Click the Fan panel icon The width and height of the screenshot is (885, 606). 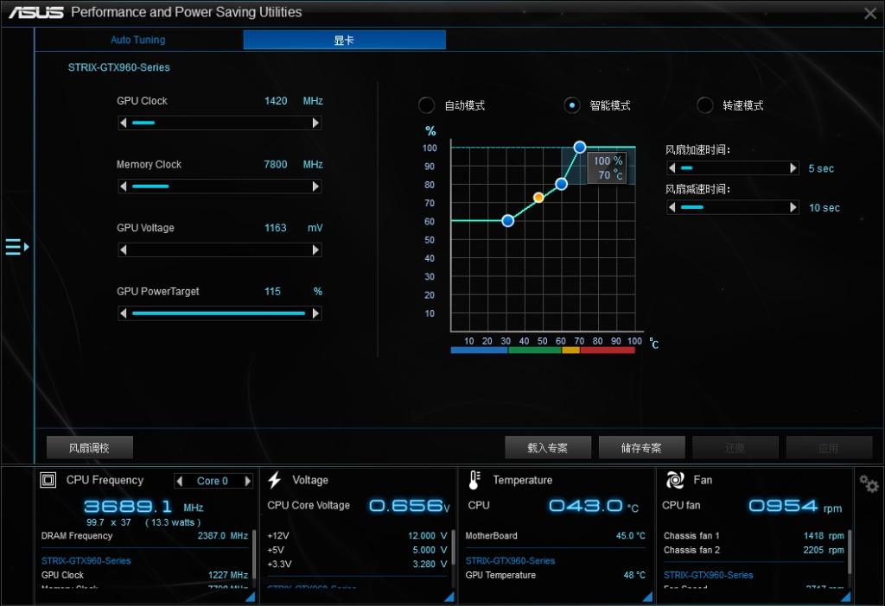(676, 480)
